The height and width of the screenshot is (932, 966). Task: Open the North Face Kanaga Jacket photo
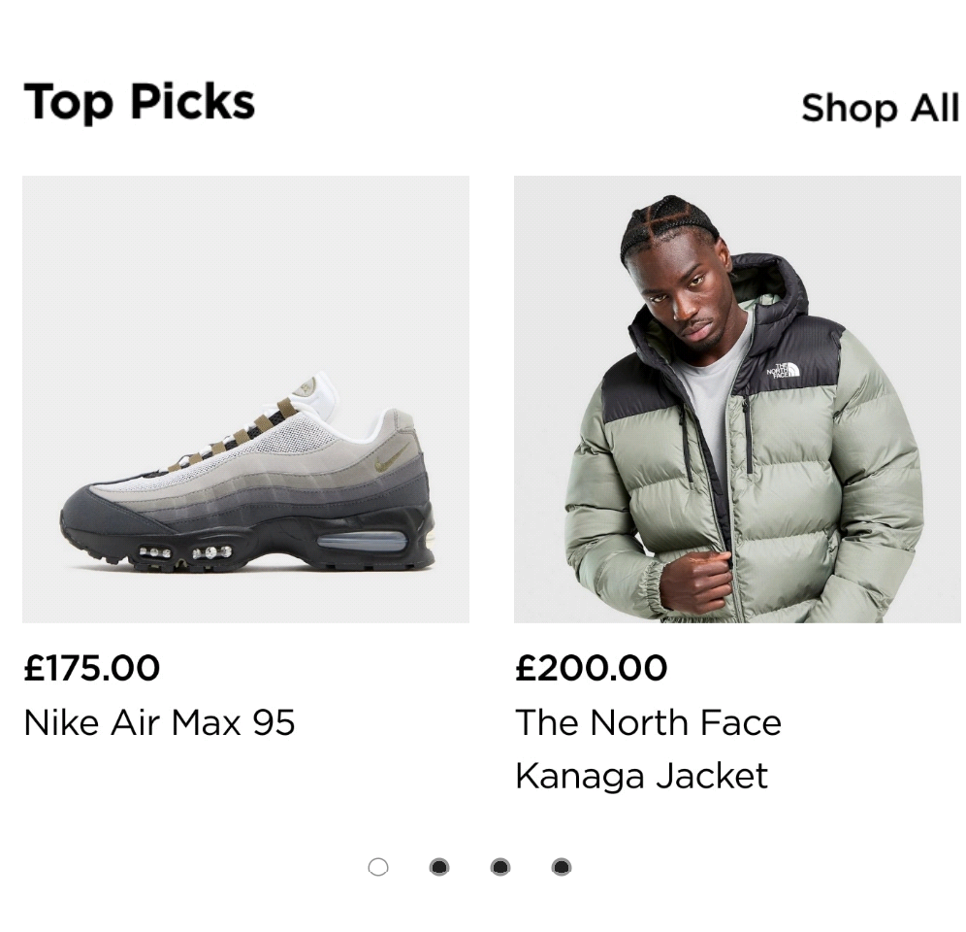[737, 399]
